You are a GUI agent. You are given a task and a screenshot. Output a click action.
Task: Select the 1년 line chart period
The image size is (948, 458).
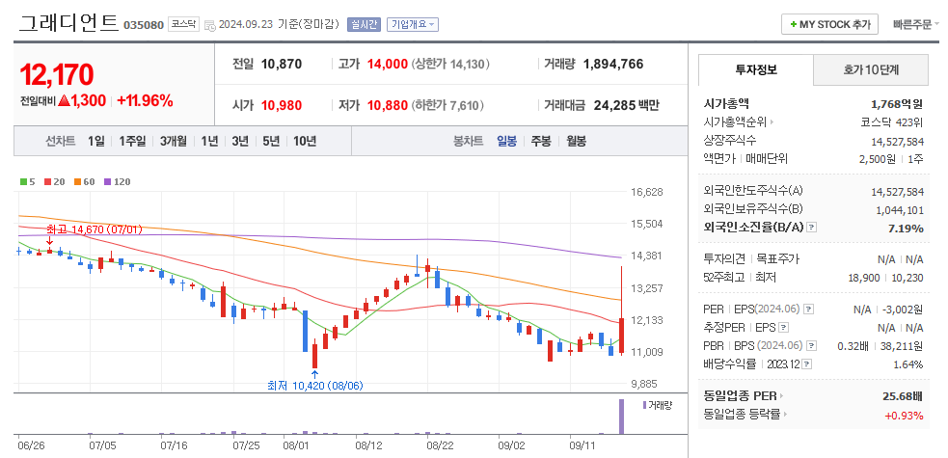pos(209,142)
